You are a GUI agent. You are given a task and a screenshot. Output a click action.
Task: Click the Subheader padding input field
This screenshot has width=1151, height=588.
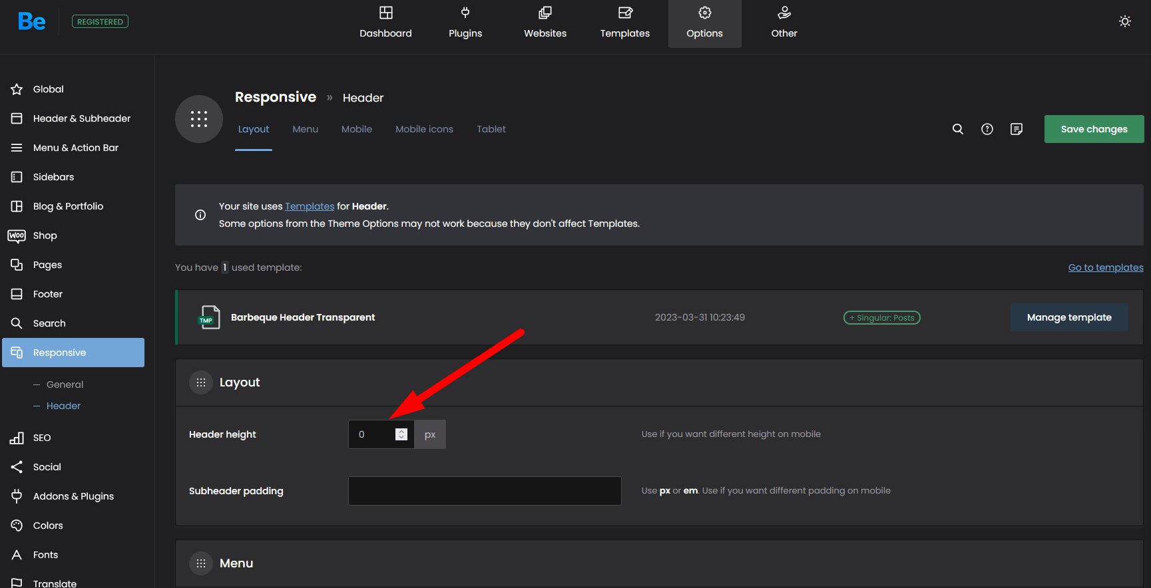tap(485, 491)
